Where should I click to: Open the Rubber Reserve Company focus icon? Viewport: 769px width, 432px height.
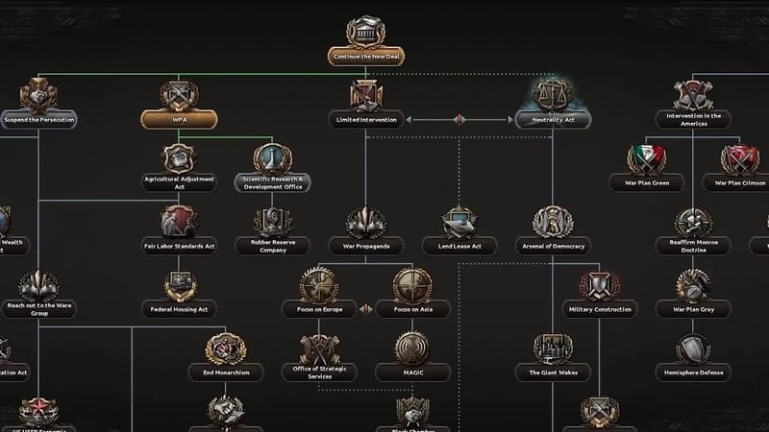click(x=273, y=222)
